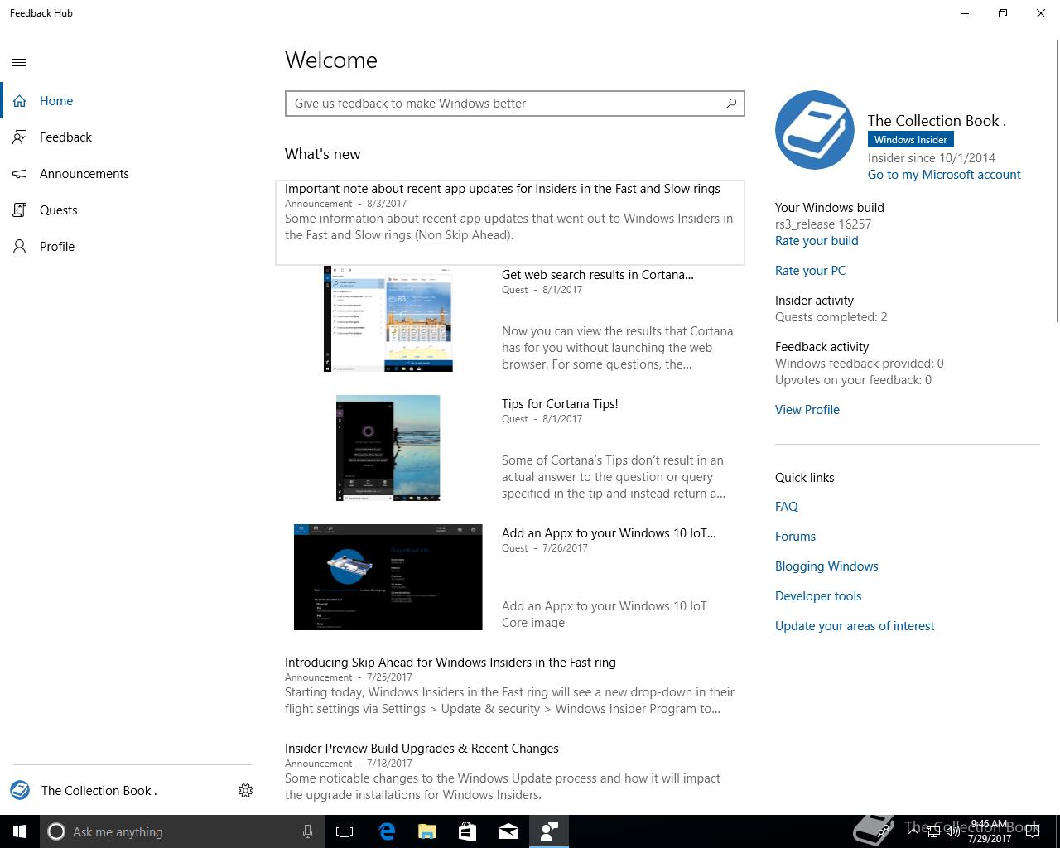Click the taskbar clock showing 9:46 AM
This screenshot has width=1060, height=848.
click(x=990, y=831)
